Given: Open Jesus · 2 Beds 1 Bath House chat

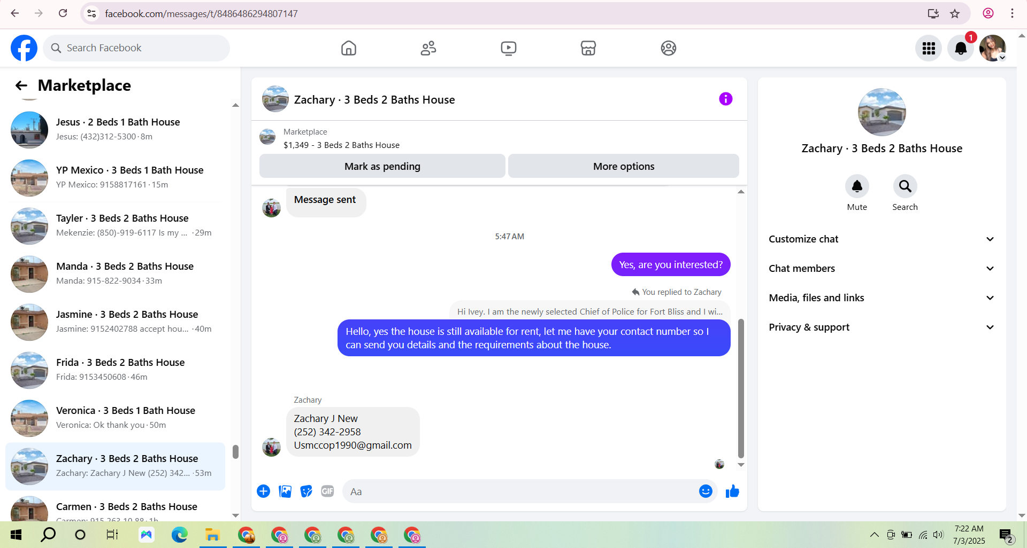Looking at the screenshot, I should point(115,130).
